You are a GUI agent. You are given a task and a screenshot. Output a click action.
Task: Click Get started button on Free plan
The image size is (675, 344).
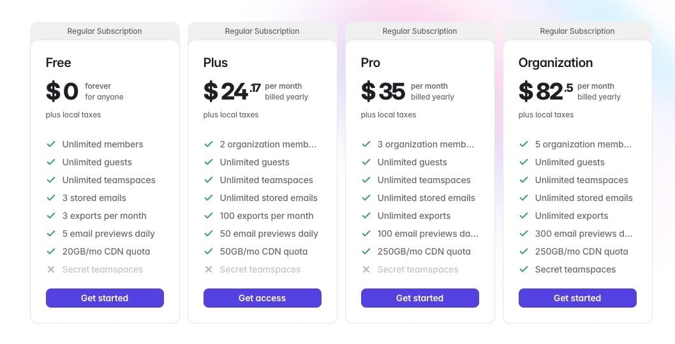105,298
